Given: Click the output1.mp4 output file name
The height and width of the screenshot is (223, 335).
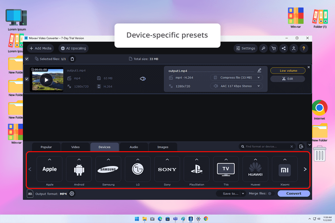Looking at the screenshot, I should click(178, 71).
